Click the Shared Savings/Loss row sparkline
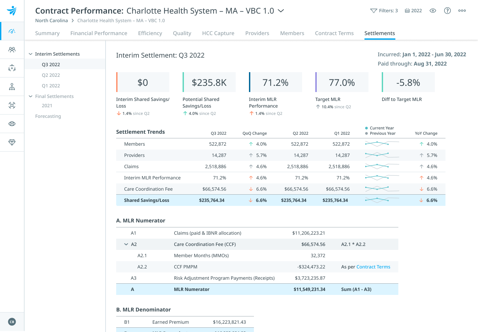The image size is (478, 332). point(382,200)
